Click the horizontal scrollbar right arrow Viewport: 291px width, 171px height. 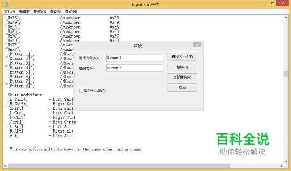point(281,166)
